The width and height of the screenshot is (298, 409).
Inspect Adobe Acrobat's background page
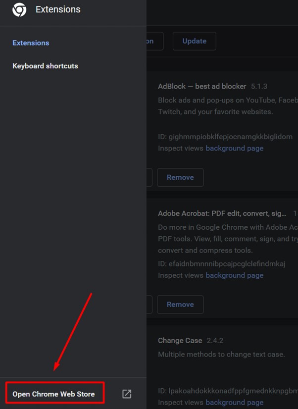pyautogui.click(x=235, y=275)
